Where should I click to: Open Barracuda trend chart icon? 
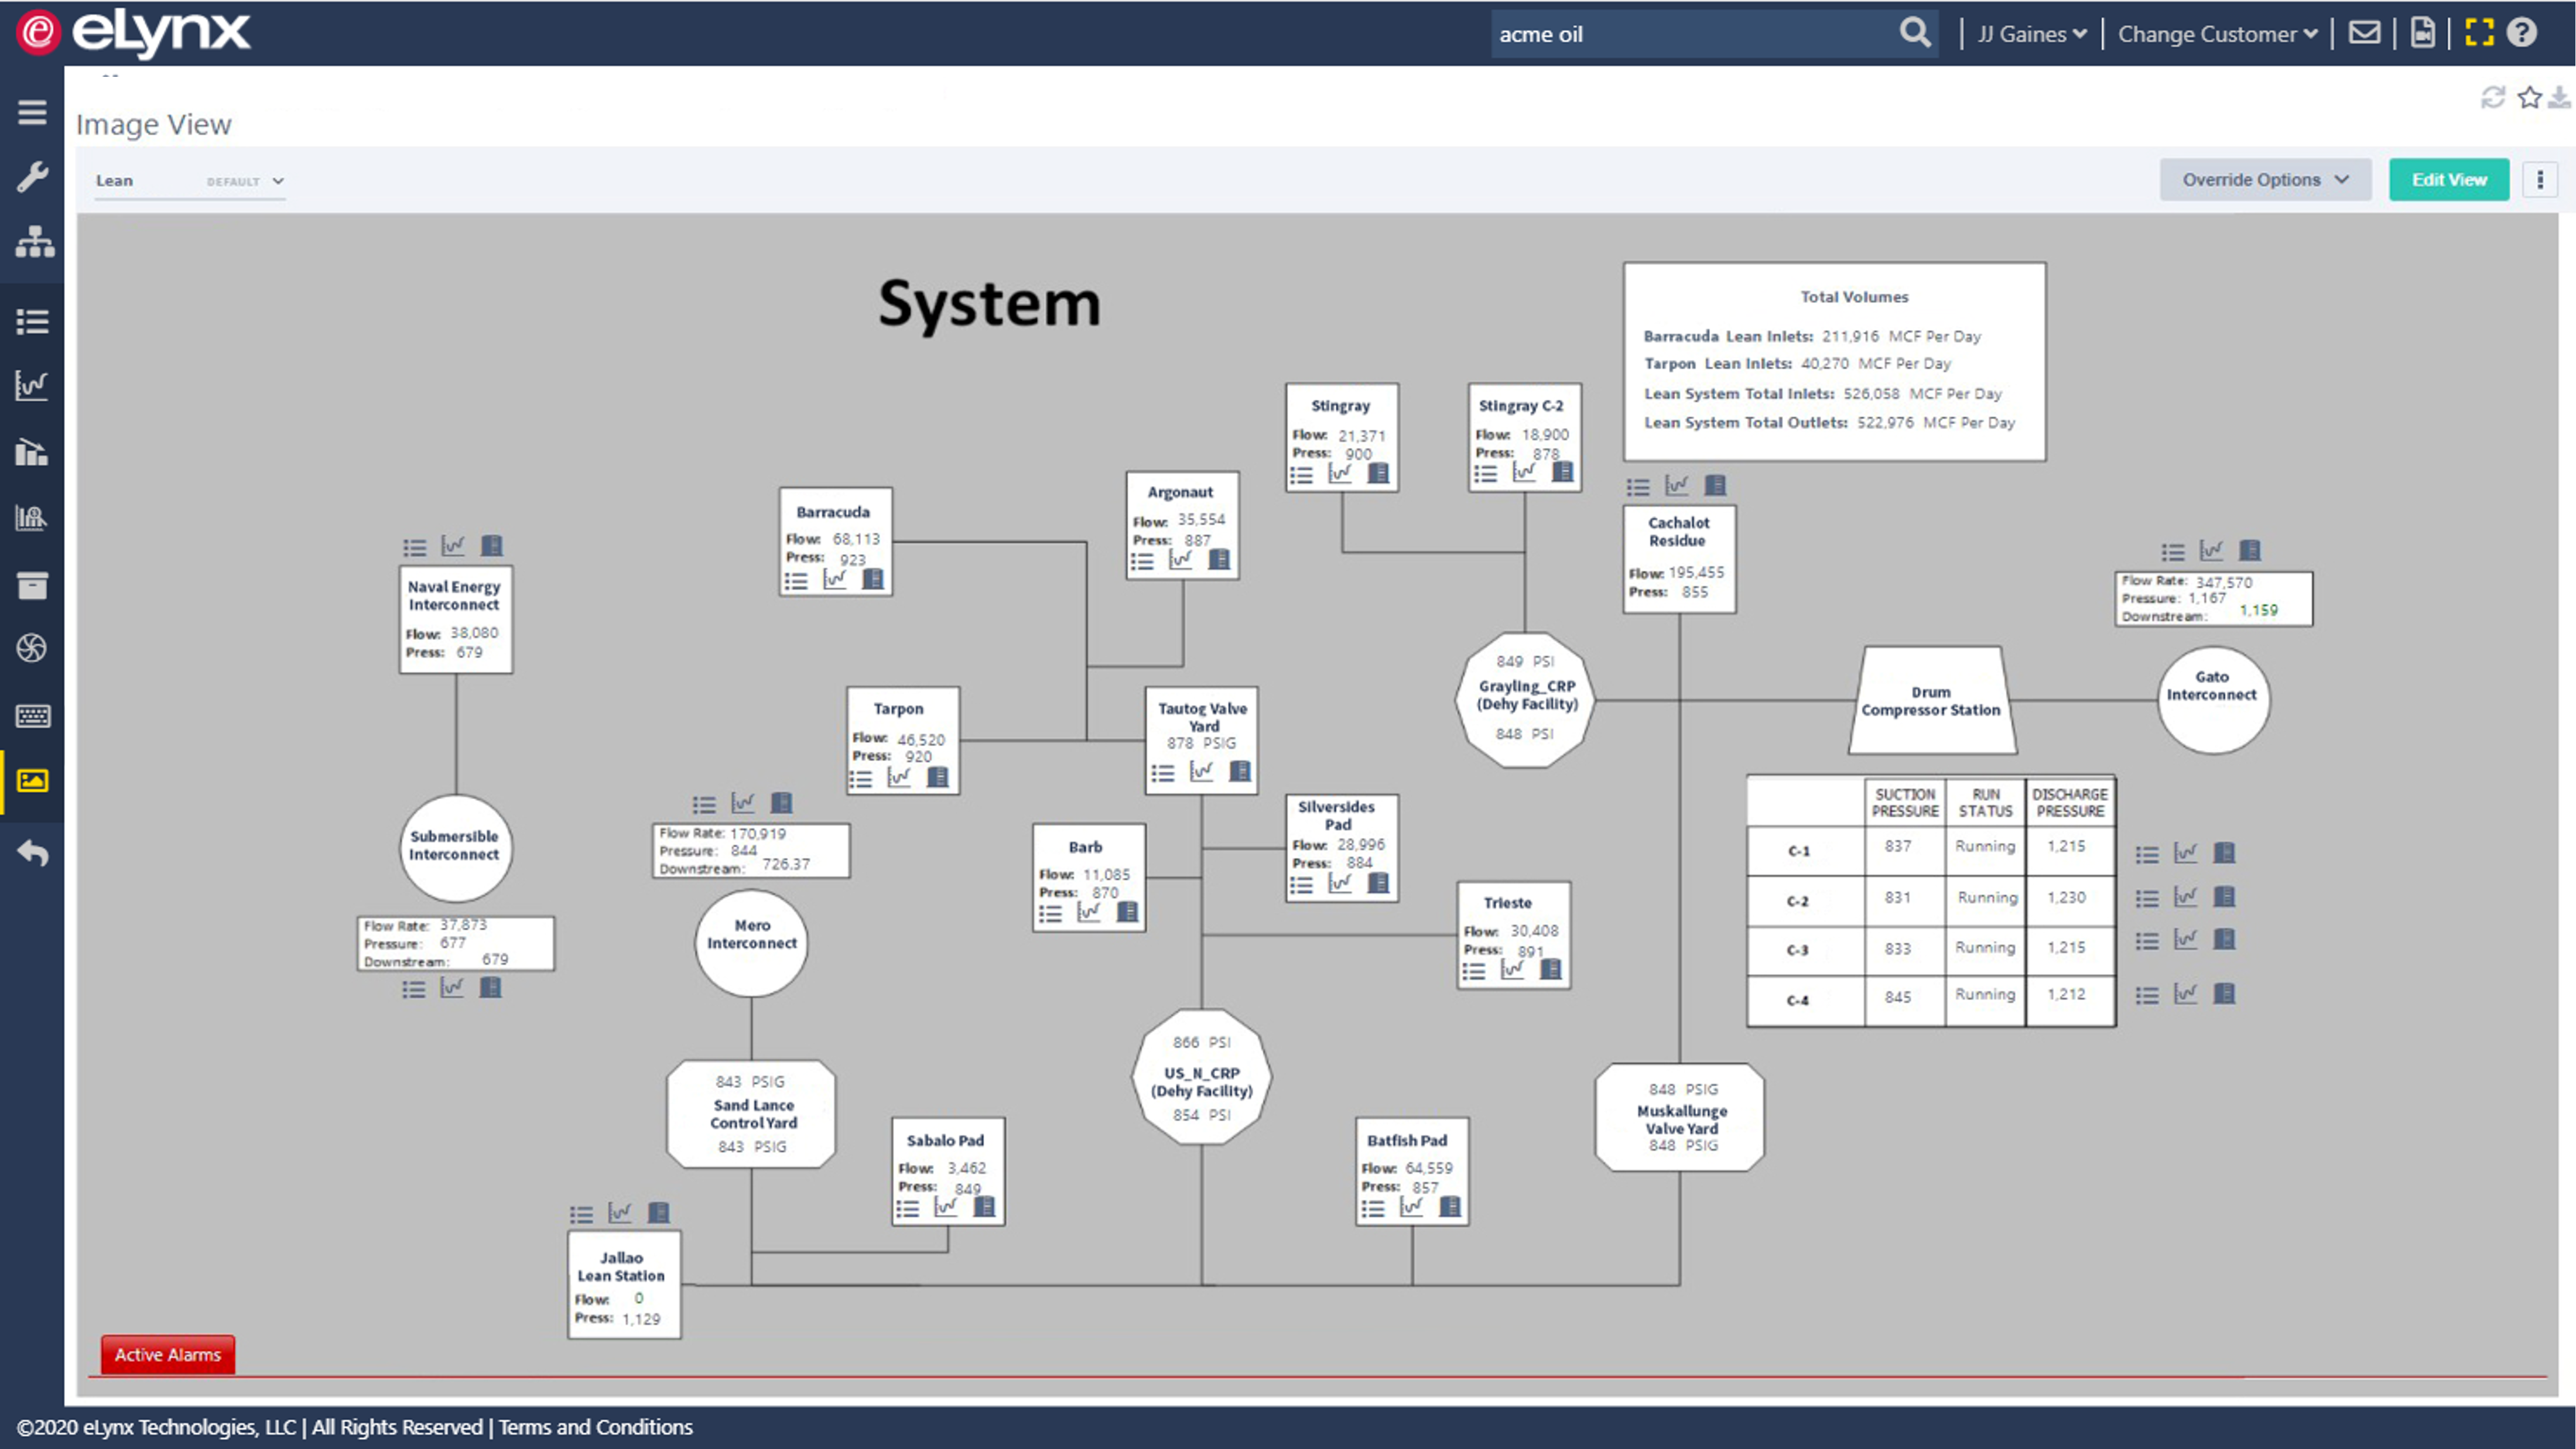pos(834,580)
